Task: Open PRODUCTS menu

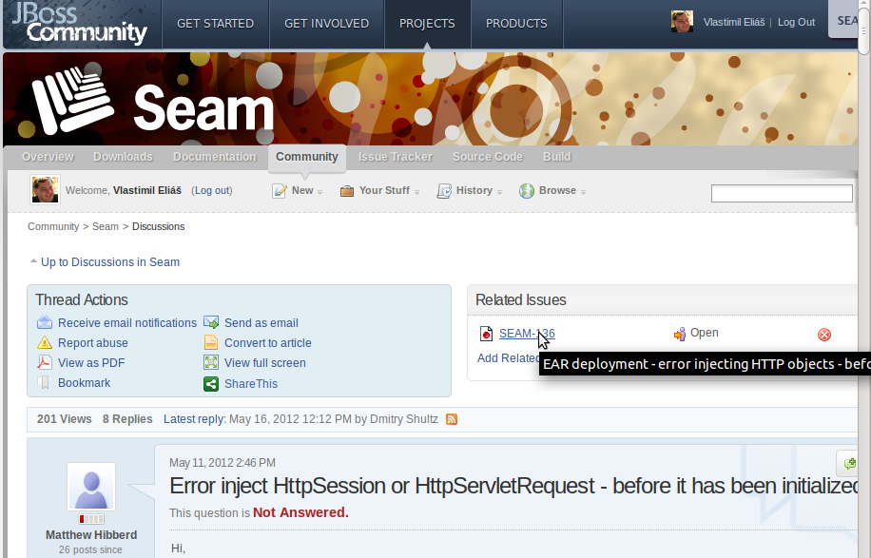Action: 516,24
